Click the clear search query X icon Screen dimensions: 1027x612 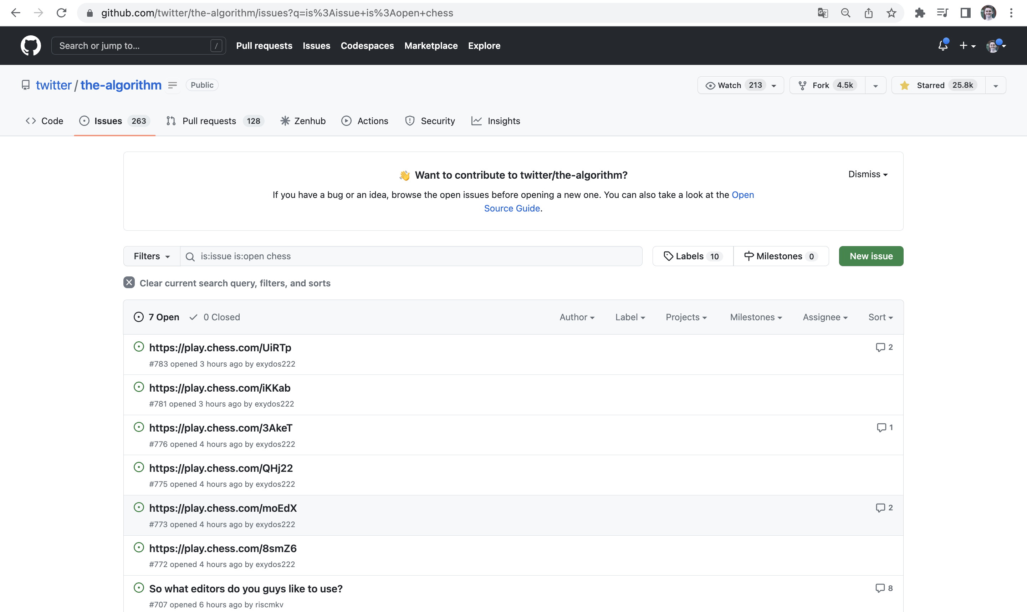click(129, 282)
